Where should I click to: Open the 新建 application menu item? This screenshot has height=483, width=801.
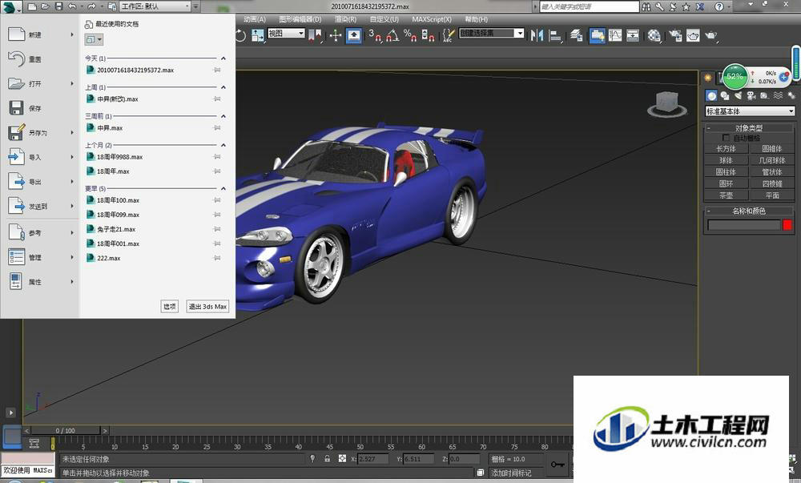pyautogui.click(x=41, y=34)
